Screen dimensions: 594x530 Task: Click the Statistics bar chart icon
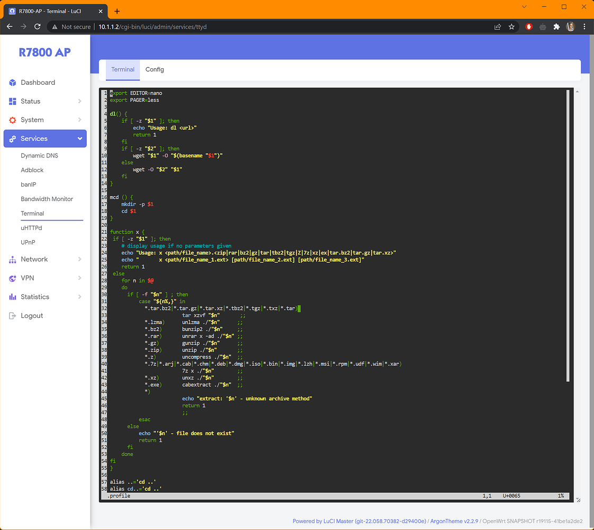tap(13, 297)
